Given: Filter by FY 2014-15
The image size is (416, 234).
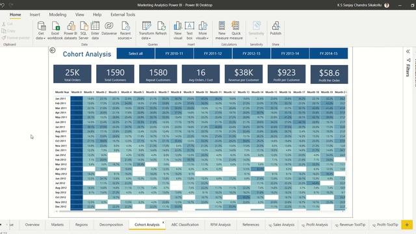Looking at the screenshot, I should tap(328, 53).
